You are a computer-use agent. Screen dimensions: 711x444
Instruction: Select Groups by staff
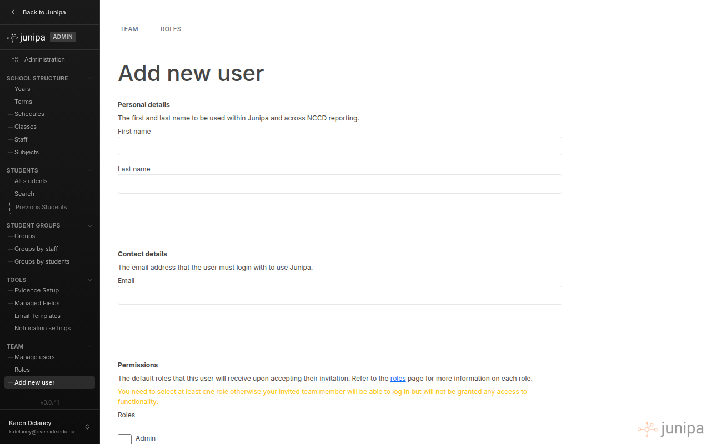tap(36, 249)
